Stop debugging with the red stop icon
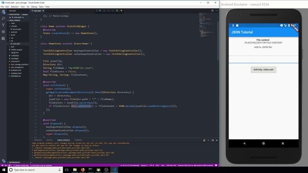This screenshot has width=308, height=173. pos(121,11)
